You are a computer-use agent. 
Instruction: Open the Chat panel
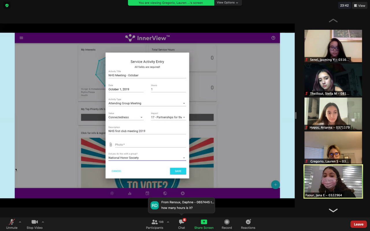(x=182, y=224)
